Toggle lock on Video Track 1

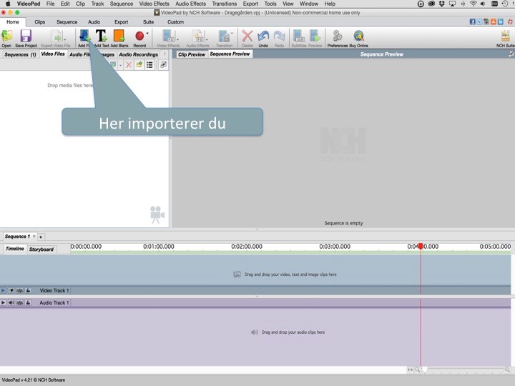tap(28, 290)
